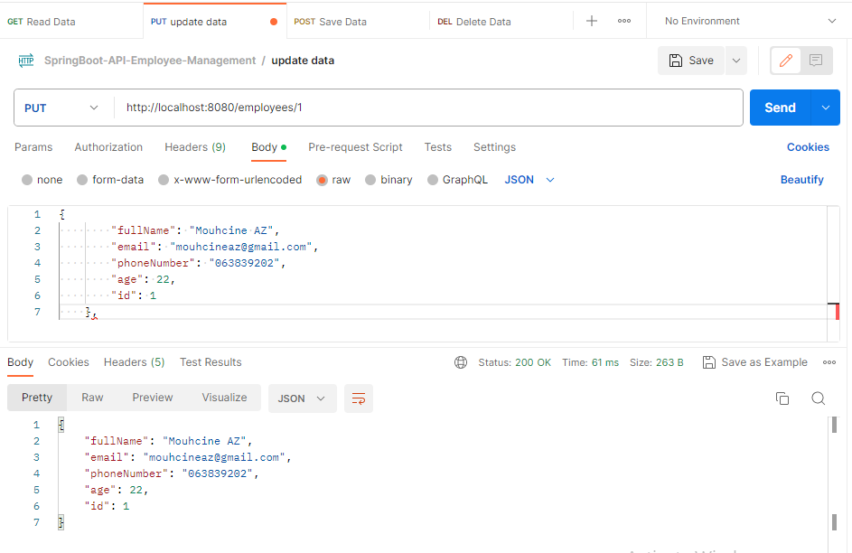Open the No Environment selector
The width and height of the screenshot is (852, 553).
click(750, 21)
